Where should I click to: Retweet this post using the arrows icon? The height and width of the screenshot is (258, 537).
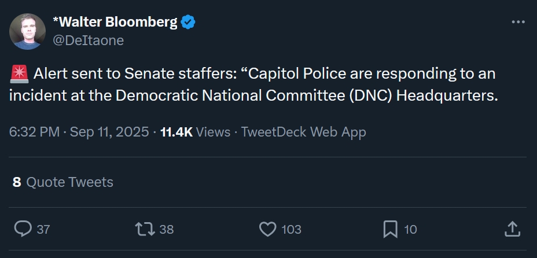(x=145, y=229)
